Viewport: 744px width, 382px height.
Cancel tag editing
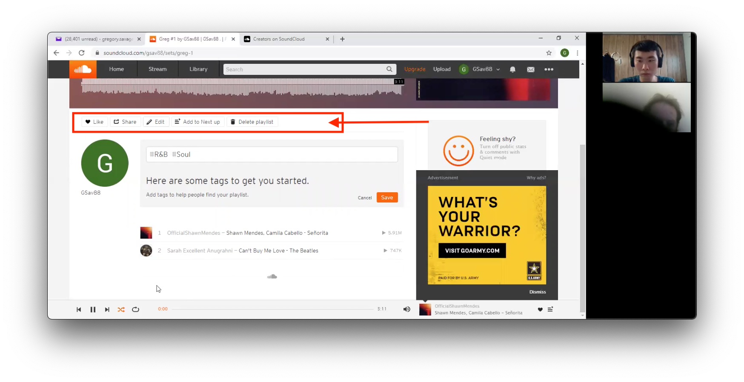click(365, 198)
